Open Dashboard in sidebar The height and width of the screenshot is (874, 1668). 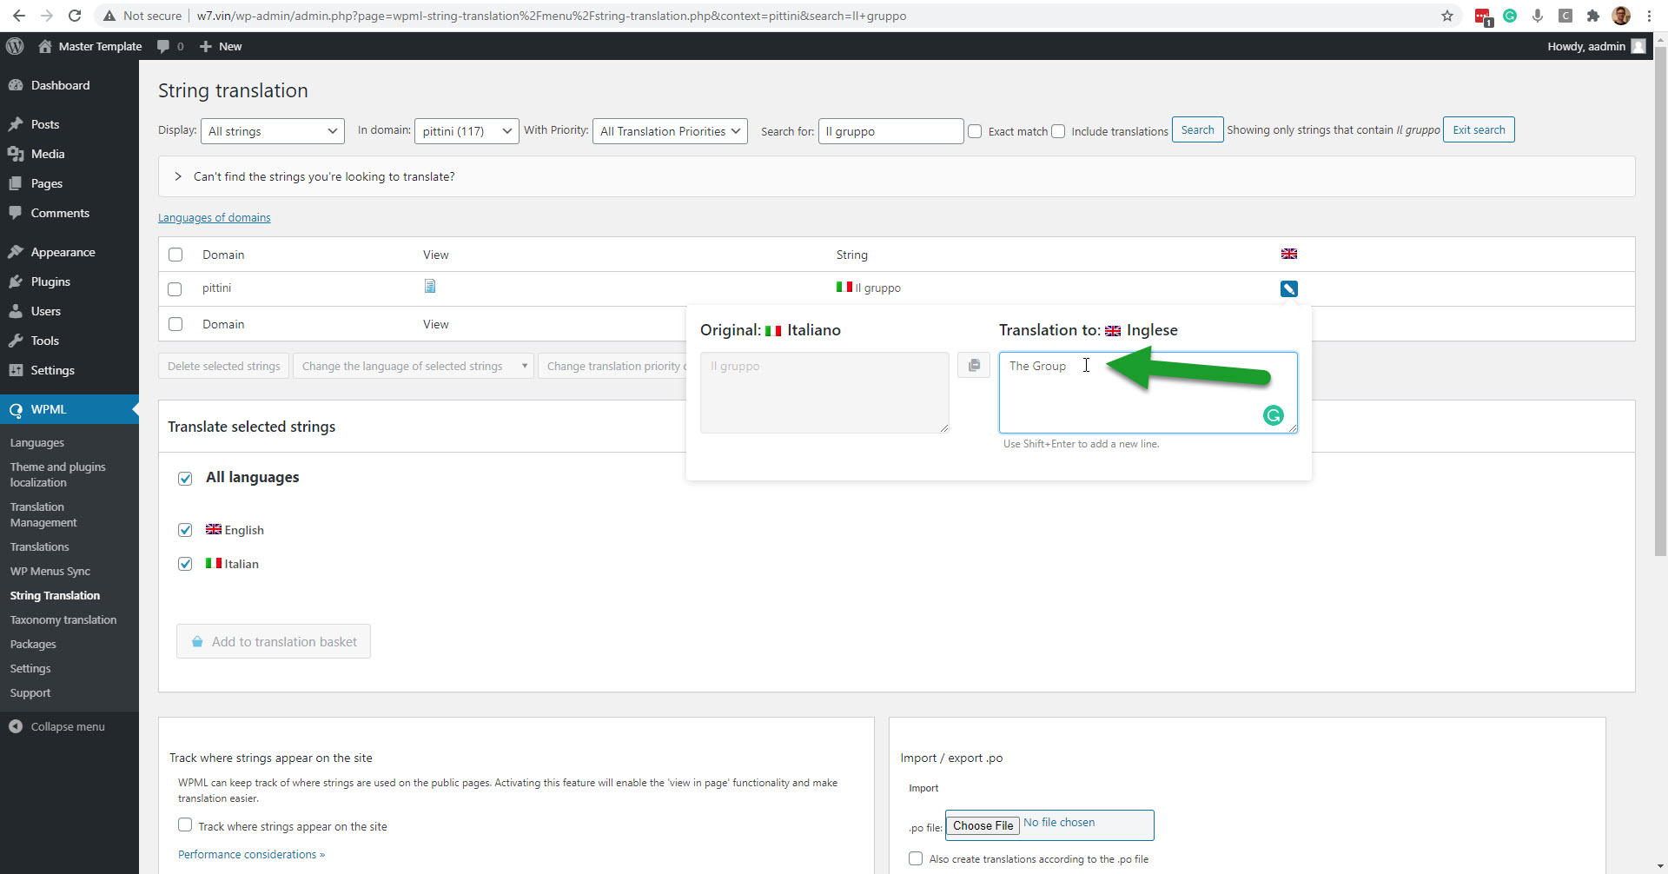(60, 85)
